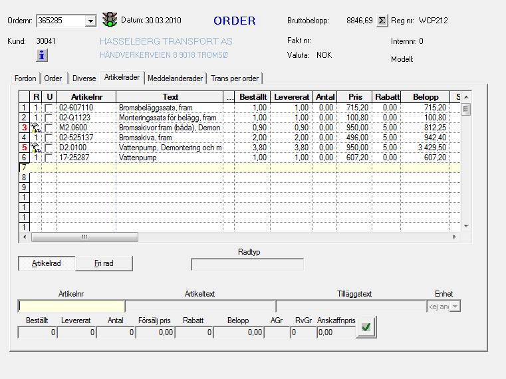Select article number M2.0600
The height and width of the screenshot is (379, 506).
[x=86, y=128]
